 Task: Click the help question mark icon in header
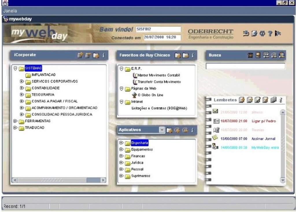(270, 33)
